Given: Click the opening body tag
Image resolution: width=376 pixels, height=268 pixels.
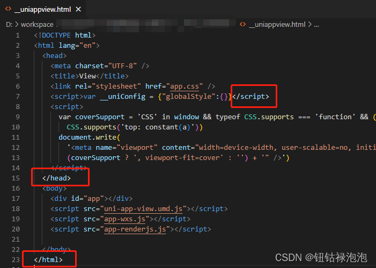Looking at the screenshot, I should coord(54,189).
